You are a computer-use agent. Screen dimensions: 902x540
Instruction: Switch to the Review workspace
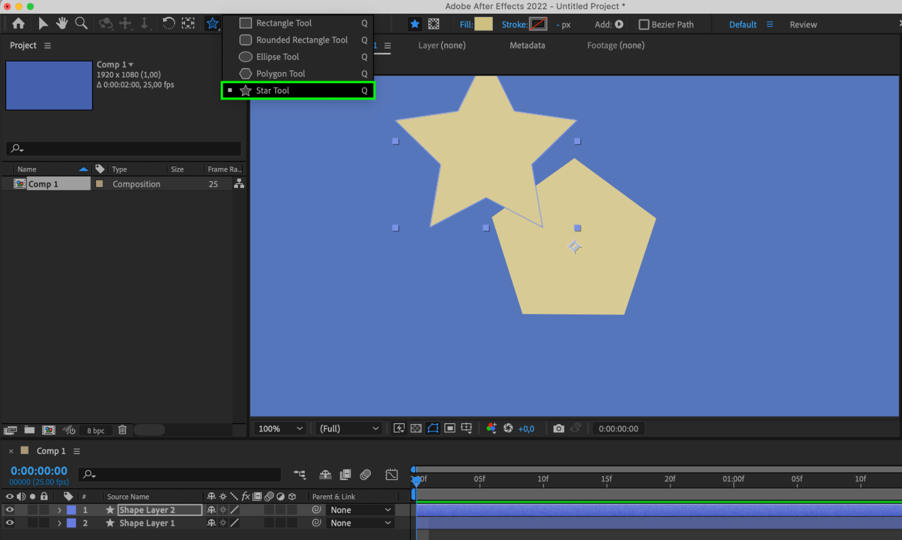[803, 25]
